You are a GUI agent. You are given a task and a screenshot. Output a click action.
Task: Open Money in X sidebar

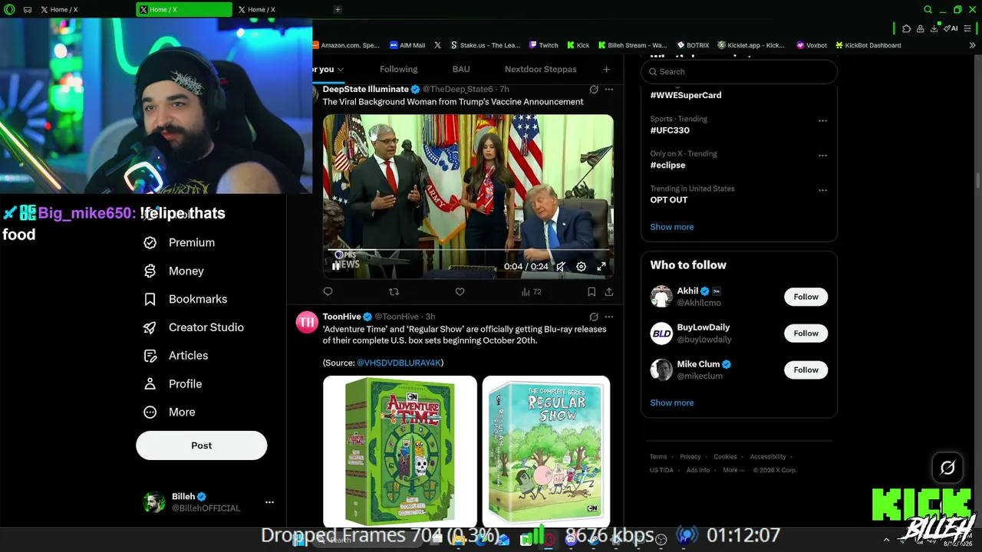(x=174, y=271)
